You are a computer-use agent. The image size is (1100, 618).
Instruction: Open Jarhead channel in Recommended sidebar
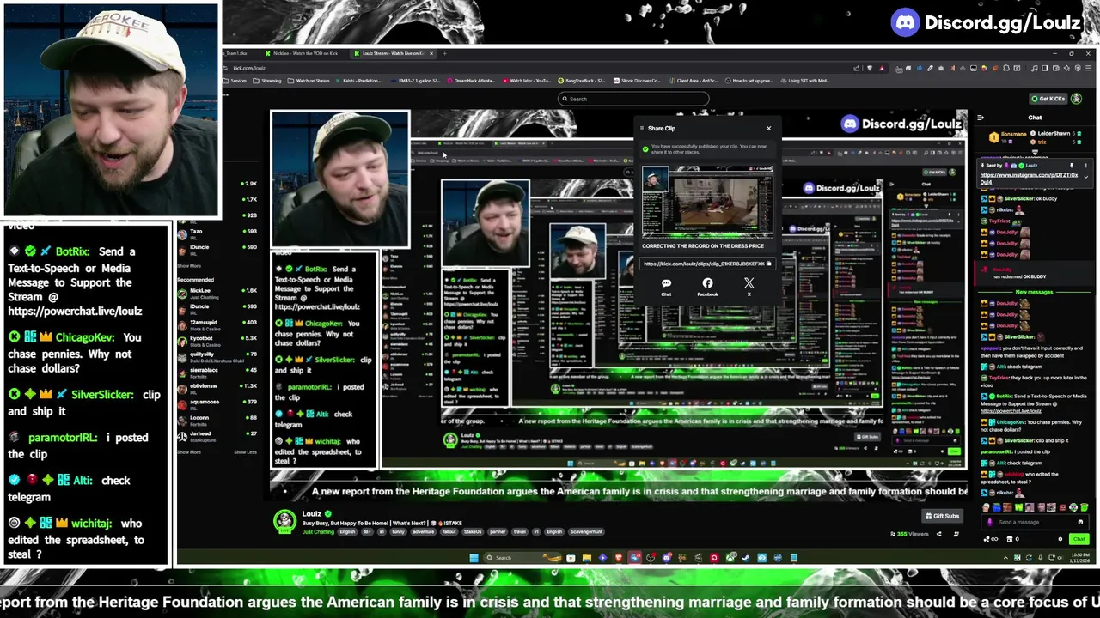(x=217, y=436)
